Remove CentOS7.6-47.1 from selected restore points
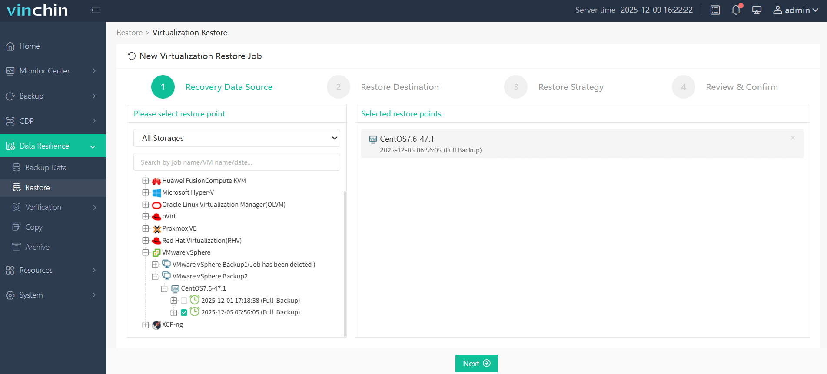Screen dimensions: 827x374 pos(793,138)
